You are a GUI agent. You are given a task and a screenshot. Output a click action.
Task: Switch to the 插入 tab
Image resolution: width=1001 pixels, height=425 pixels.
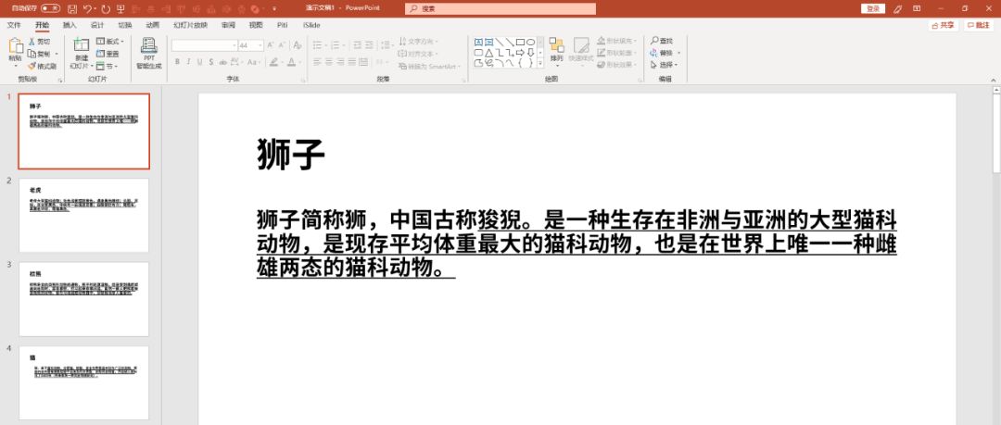point(70,25)
